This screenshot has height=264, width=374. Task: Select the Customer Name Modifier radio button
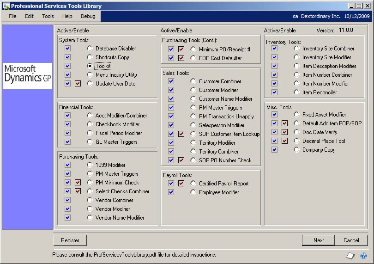(x=193, y=99)
